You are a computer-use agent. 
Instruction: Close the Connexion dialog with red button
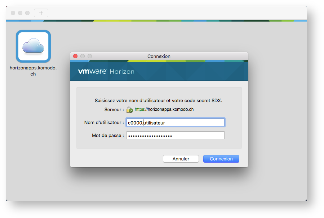[x=75, y=56]
